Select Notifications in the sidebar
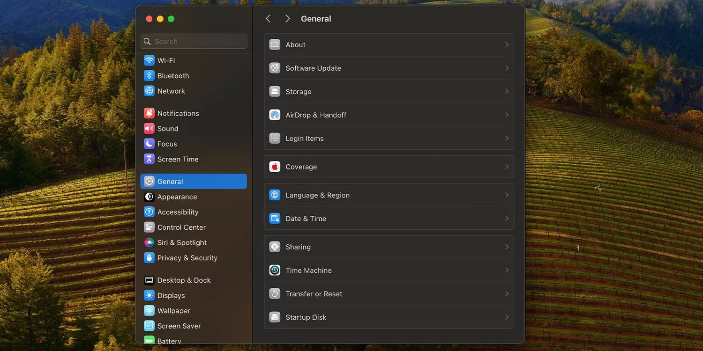Viewport: 703px width, 351px height. (178, 113)
